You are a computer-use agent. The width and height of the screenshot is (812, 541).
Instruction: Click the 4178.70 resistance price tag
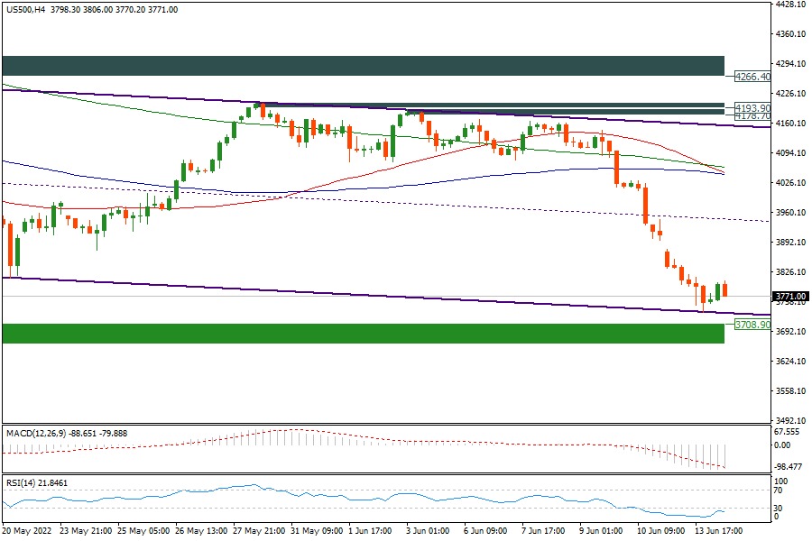tap(752, 116)
